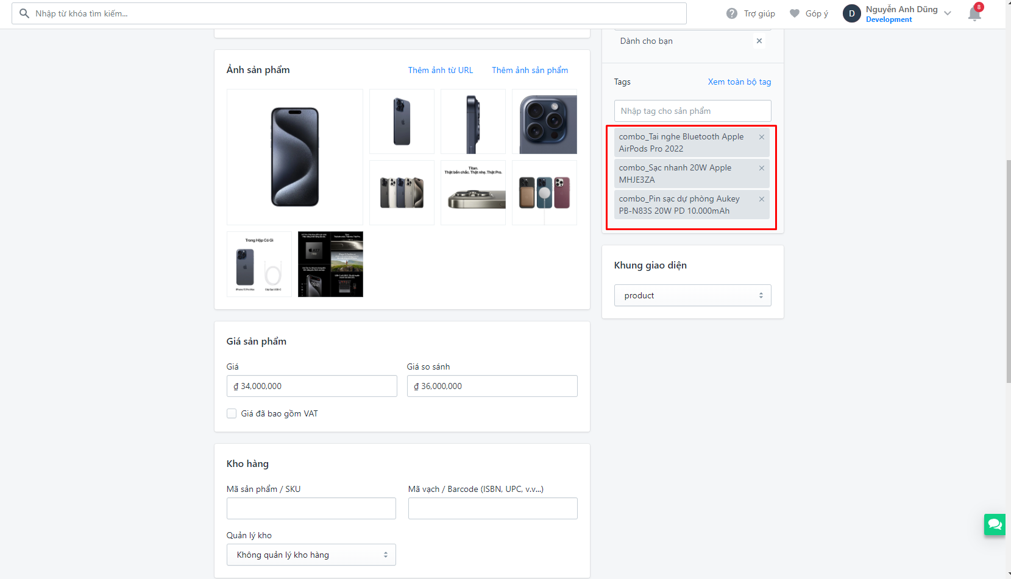
Task: Click the Giá sản phẩm section heading
Action: (257, 342)
